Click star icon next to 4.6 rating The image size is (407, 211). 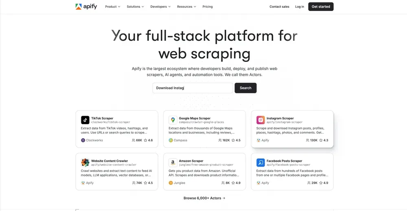[x=145, y=140]
